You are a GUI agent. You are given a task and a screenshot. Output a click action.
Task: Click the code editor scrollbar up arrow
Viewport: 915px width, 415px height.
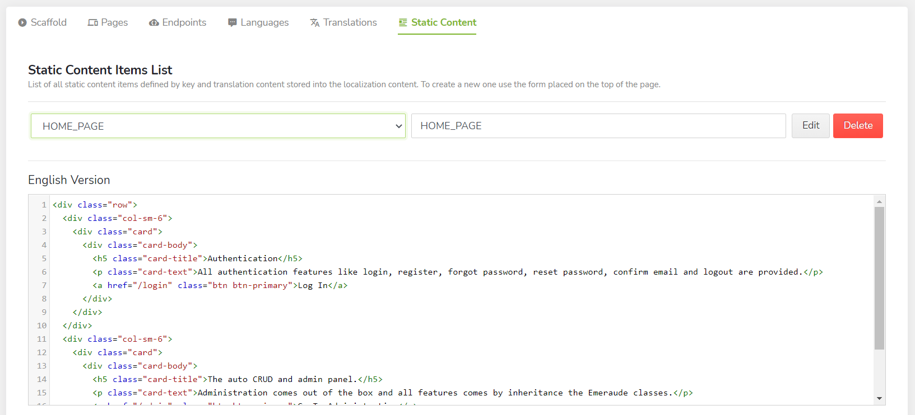[879, 201]
